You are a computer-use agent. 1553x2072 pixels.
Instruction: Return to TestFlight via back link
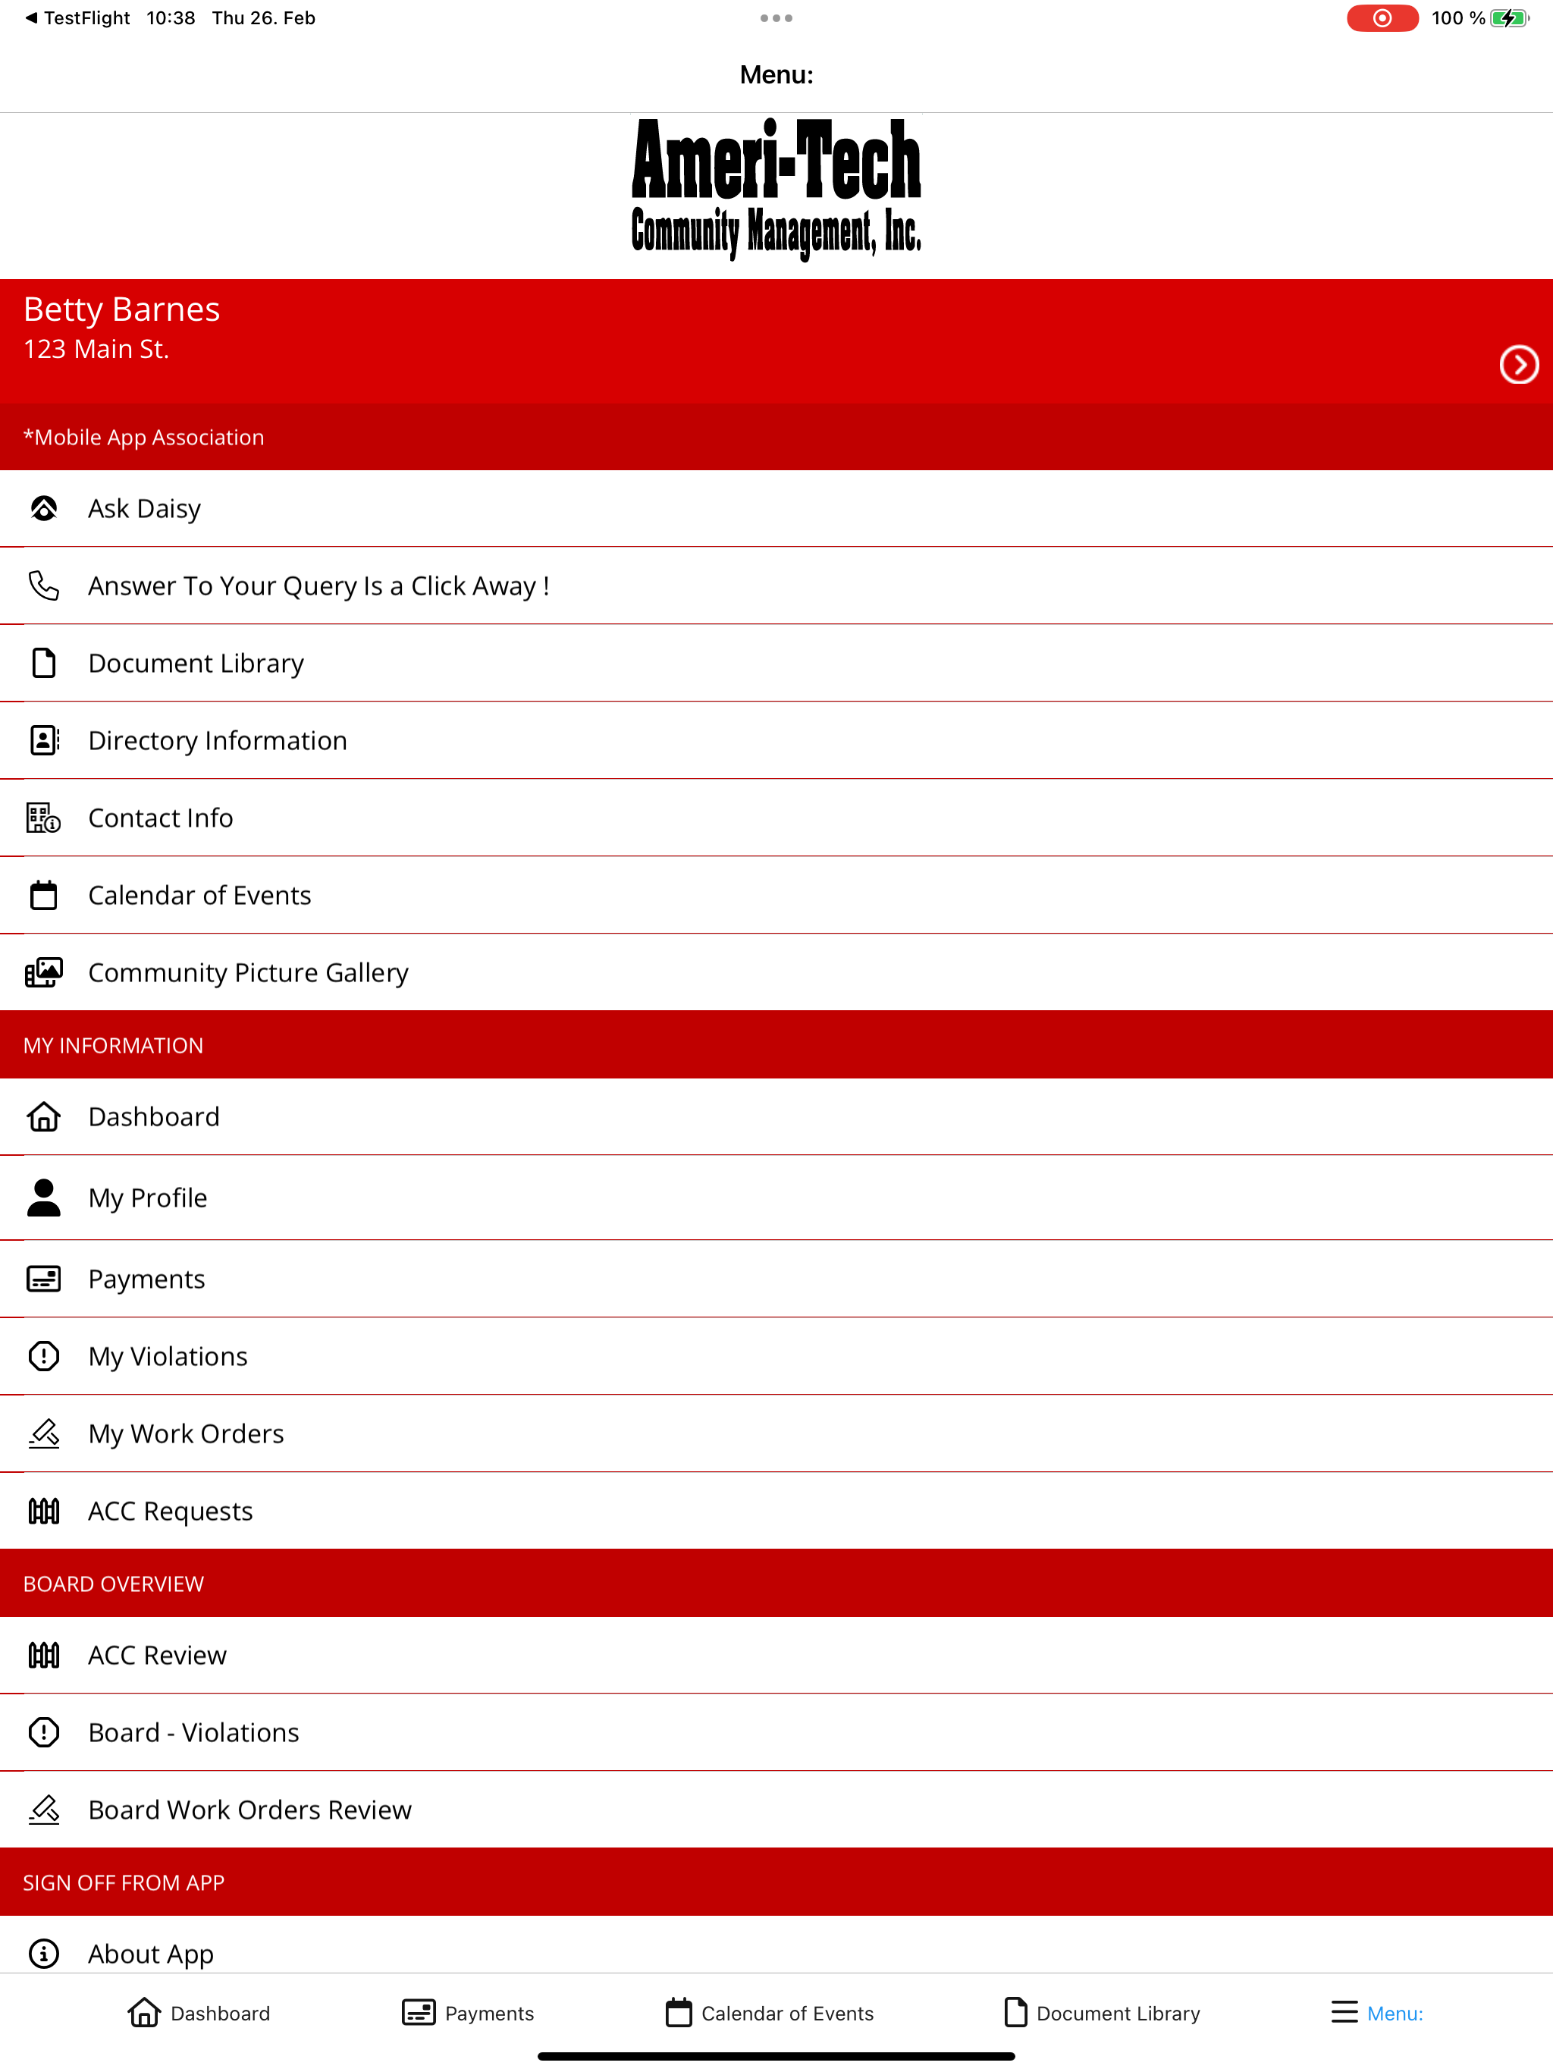point(78,17)
